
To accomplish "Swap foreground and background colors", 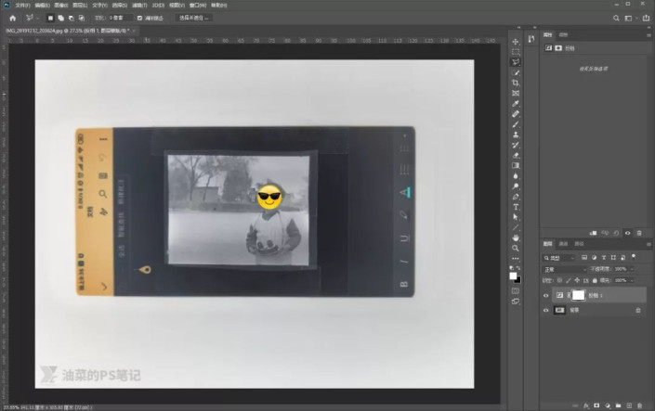I will coord(518,268).
